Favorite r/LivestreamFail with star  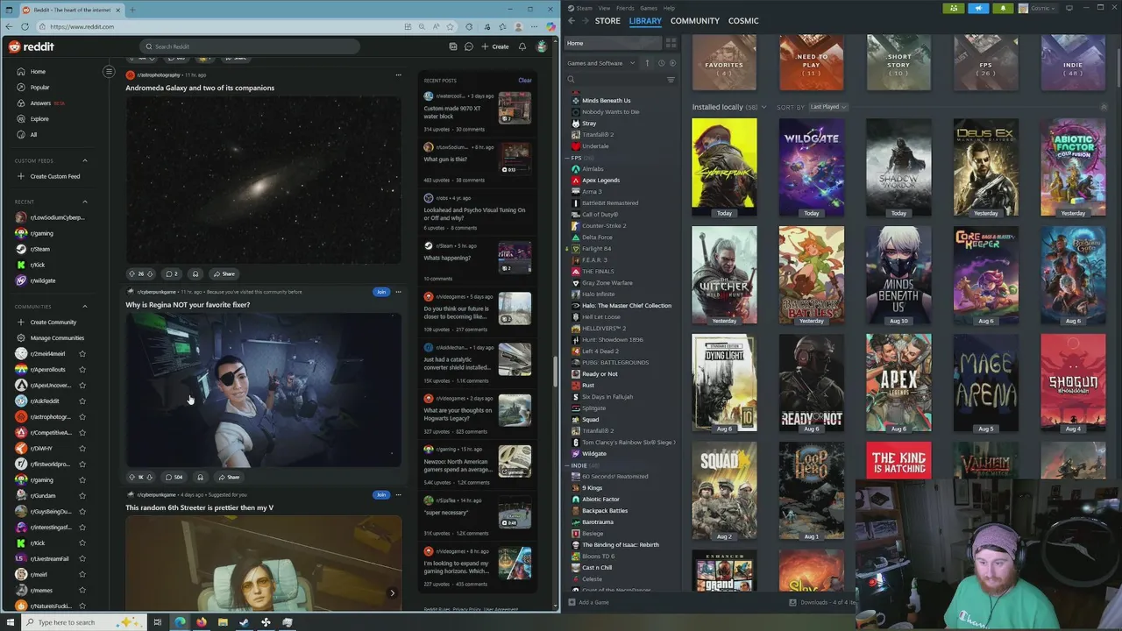tap(82, 559)
